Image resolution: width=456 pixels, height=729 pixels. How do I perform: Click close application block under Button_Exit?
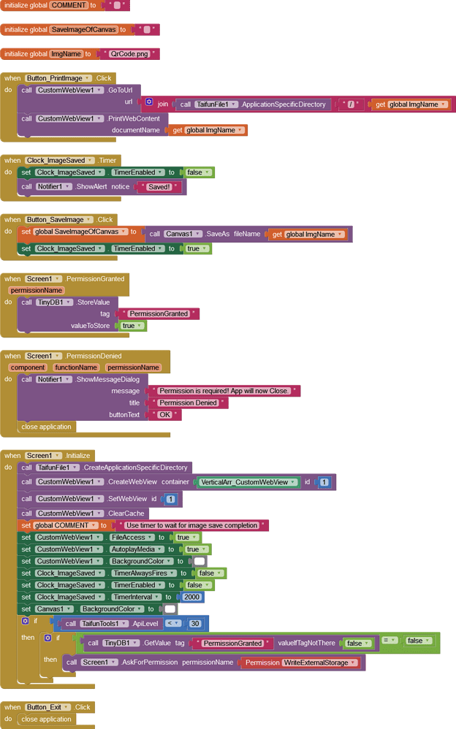[x=47, y=719]
